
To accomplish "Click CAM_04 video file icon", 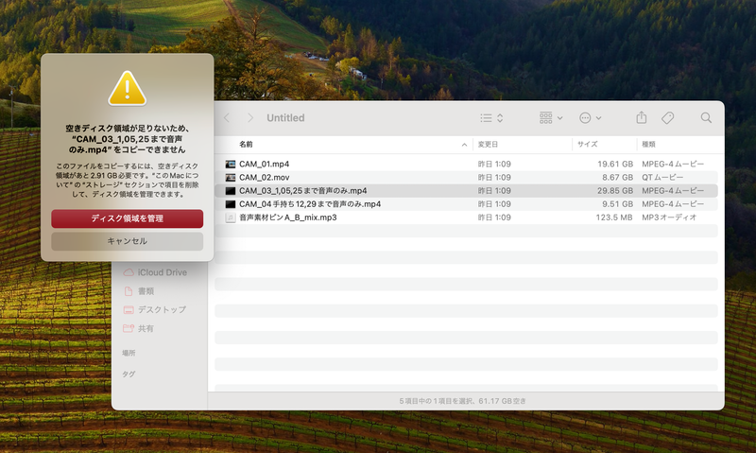I will 231,204.
